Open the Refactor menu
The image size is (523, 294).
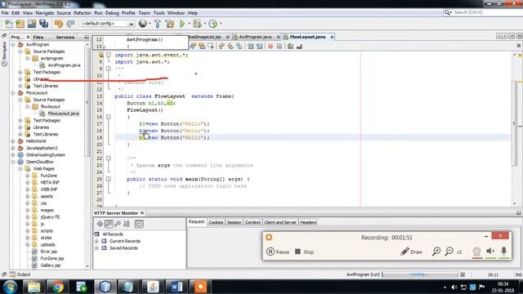(83, 13)
